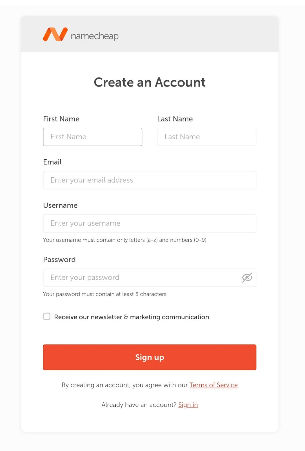305x451 pixels.
Task: Click the 'Username' field label
Action: (60, 205)
